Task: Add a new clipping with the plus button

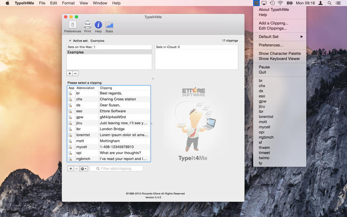Action: click(71, 168)
